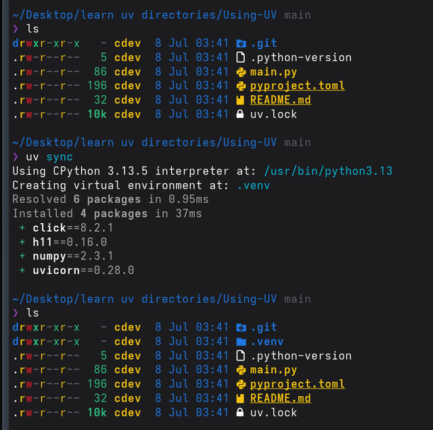This screenshot has height=430, width=433.
Task: Click the numpy==2.3.1 package line
Action: click(x=73, y=256)
